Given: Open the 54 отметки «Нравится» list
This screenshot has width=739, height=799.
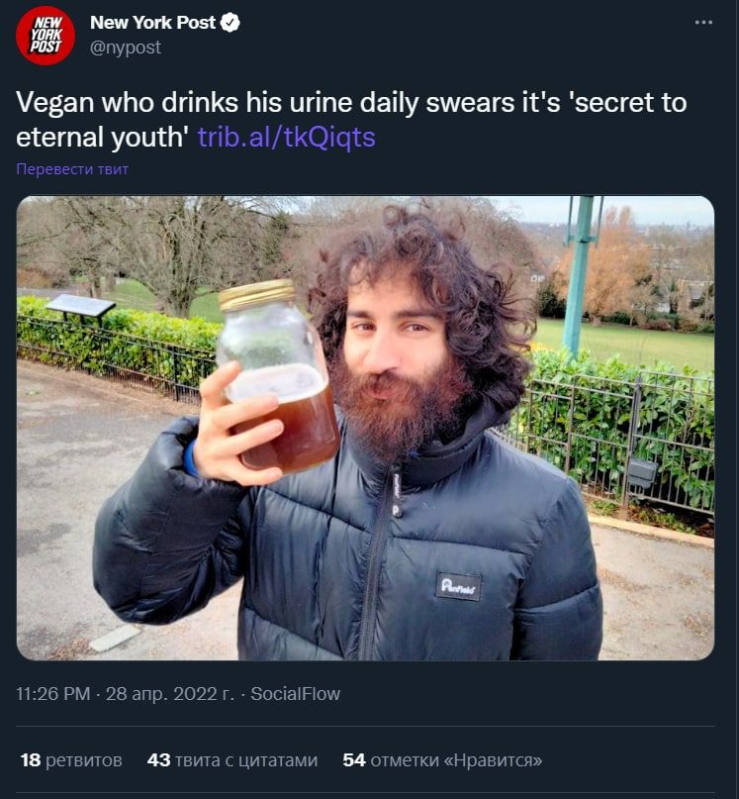Looking at the screenshot, I should [x=442, y=760].
